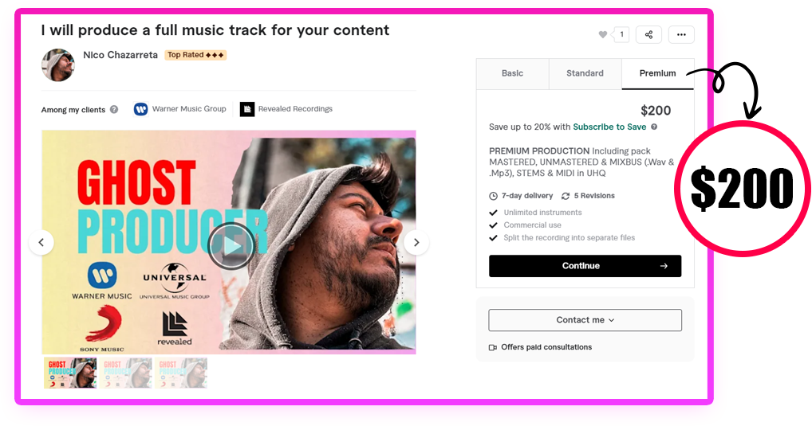Switch to the Standard package tab
Viewport: 812px width, 426px height.
pos(585,73)
